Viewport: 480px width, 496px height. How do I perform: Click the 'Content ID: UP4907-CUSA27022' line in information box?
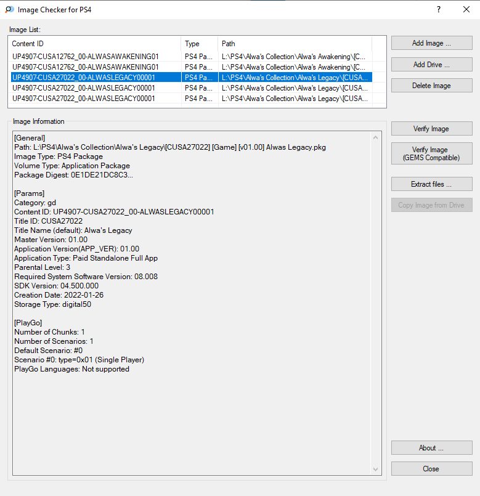[114, 211]
